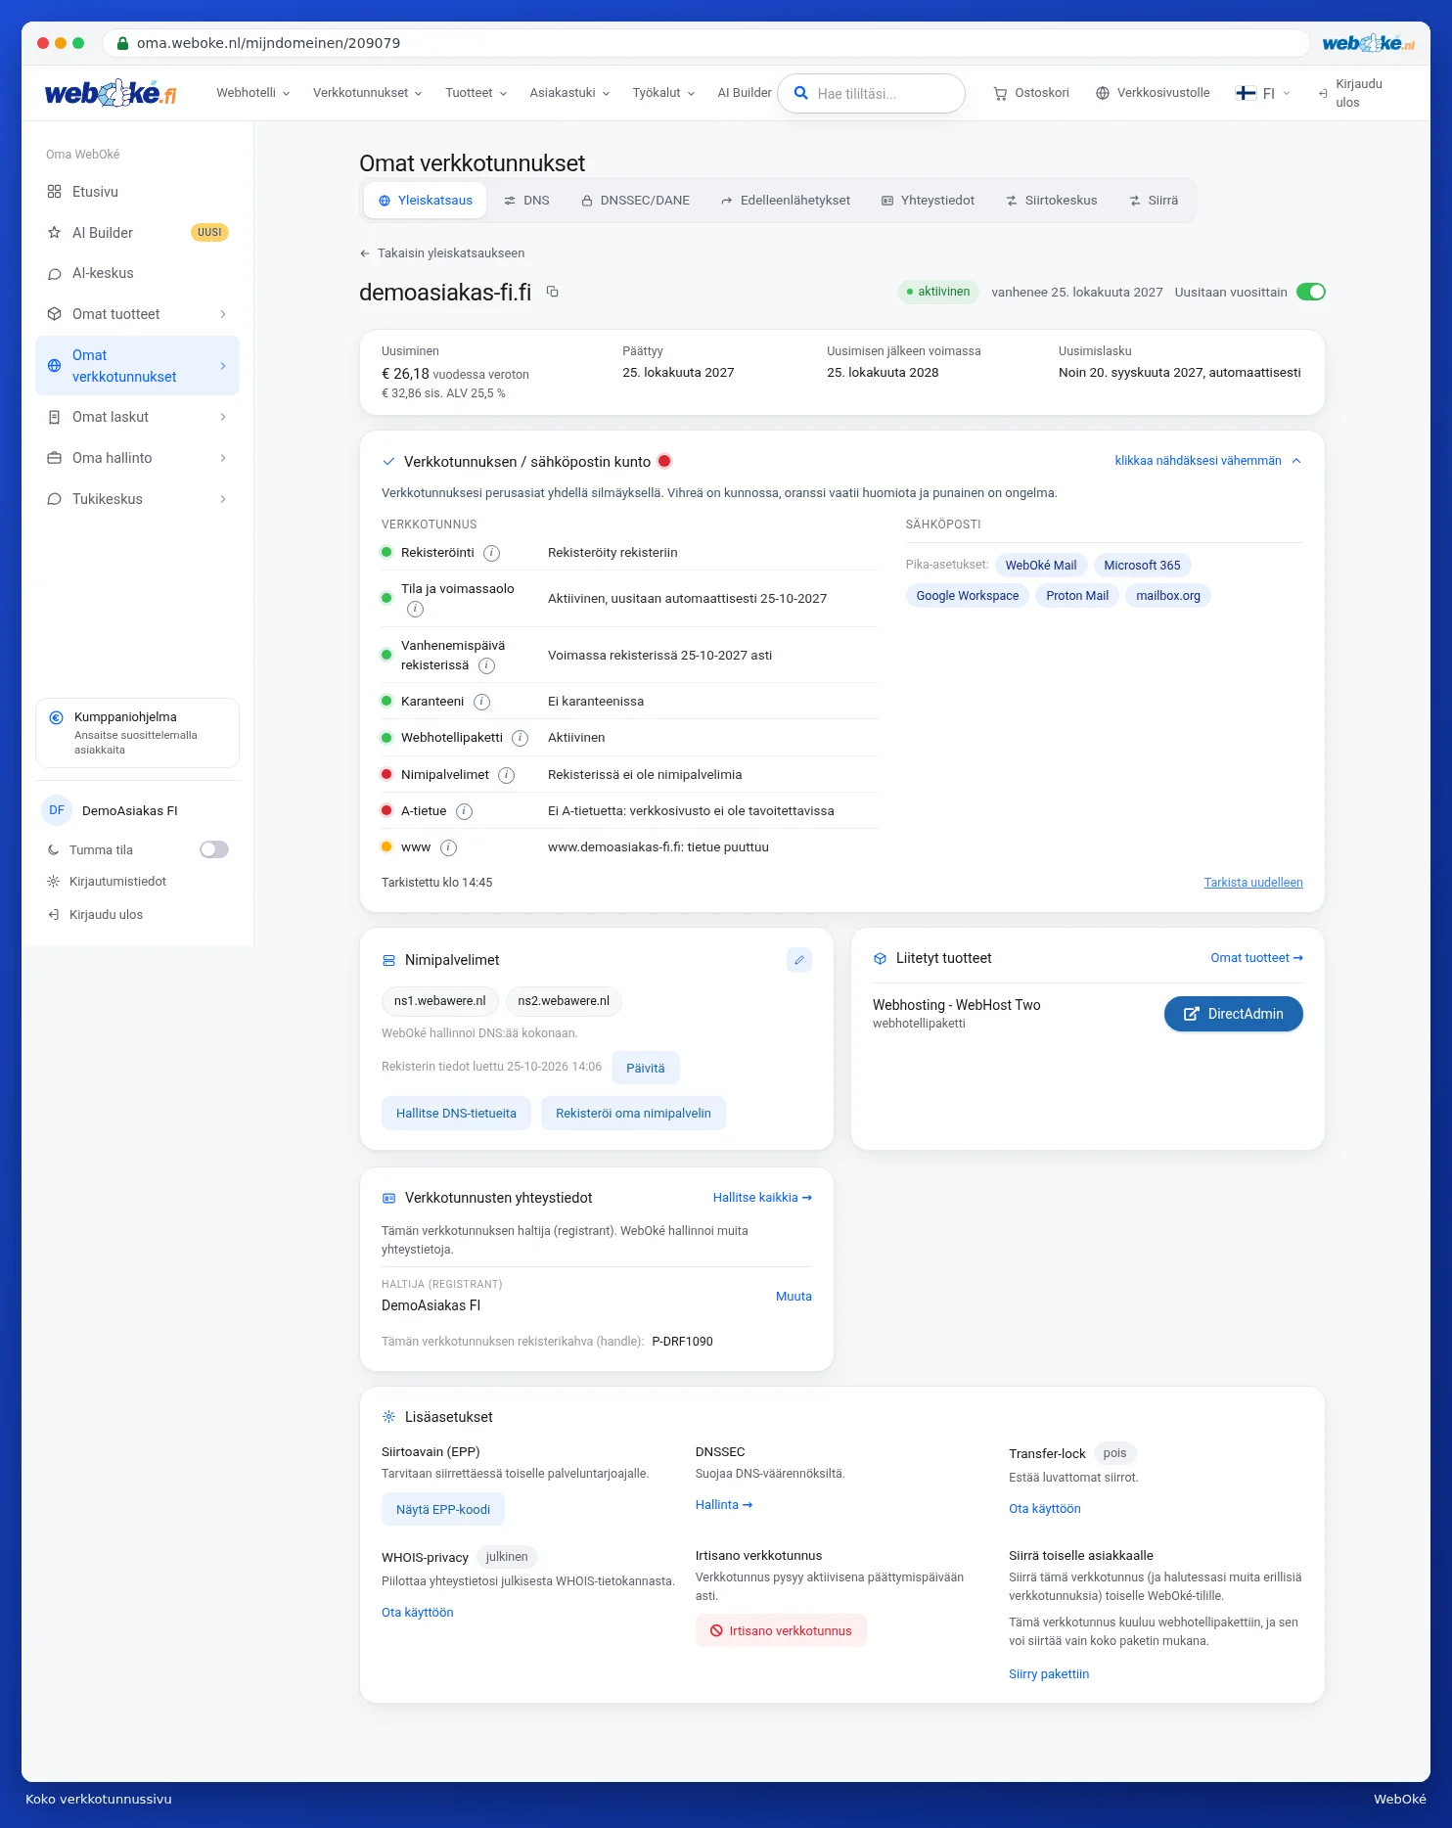1452x1828 pixels.
Task: Click the info icon under Tila ja voimassaolo
Action: click(415, 609)
